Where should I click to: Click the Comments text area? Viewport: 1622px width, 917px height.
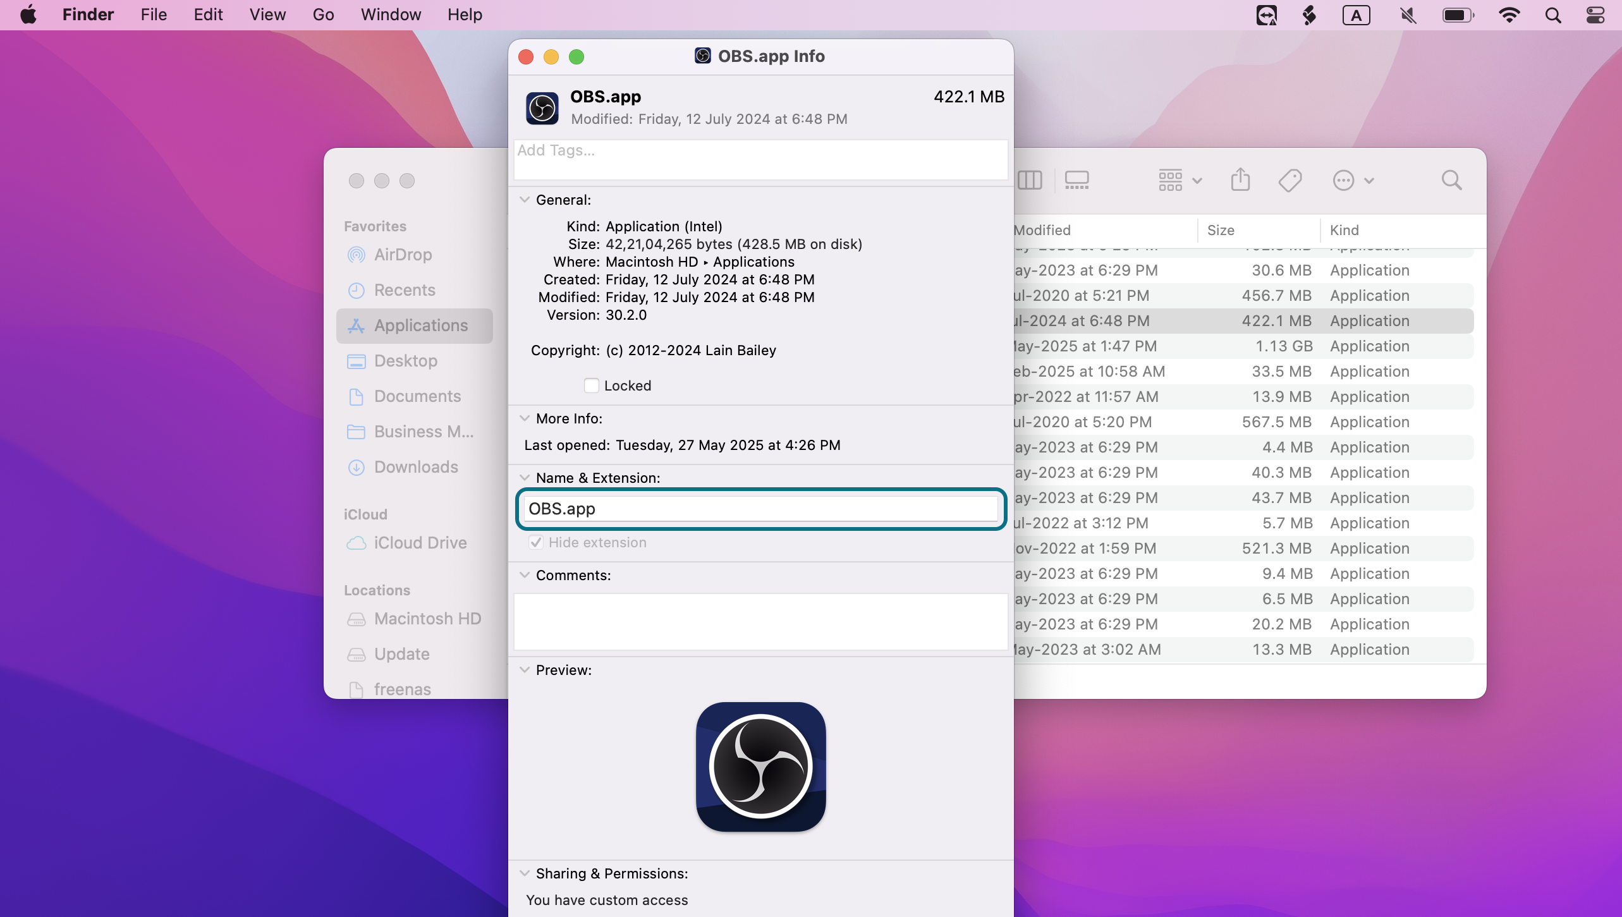click(x=760, y=622)
